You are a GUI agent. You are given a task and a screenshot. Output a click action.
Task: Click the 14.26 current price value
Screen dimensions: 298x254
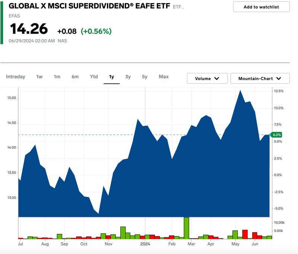pyautogui.click(x=29, y=29)
